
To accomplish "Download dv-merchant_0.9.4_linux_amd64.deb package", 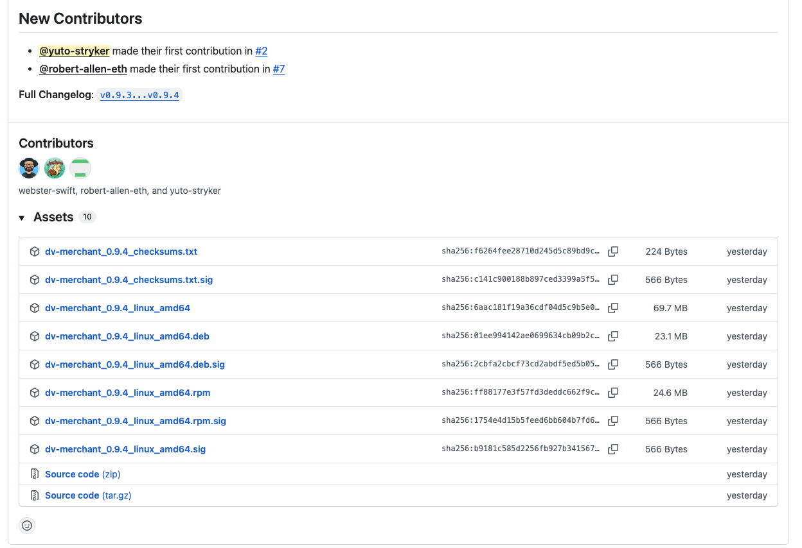I will click(x=127, y=336).
